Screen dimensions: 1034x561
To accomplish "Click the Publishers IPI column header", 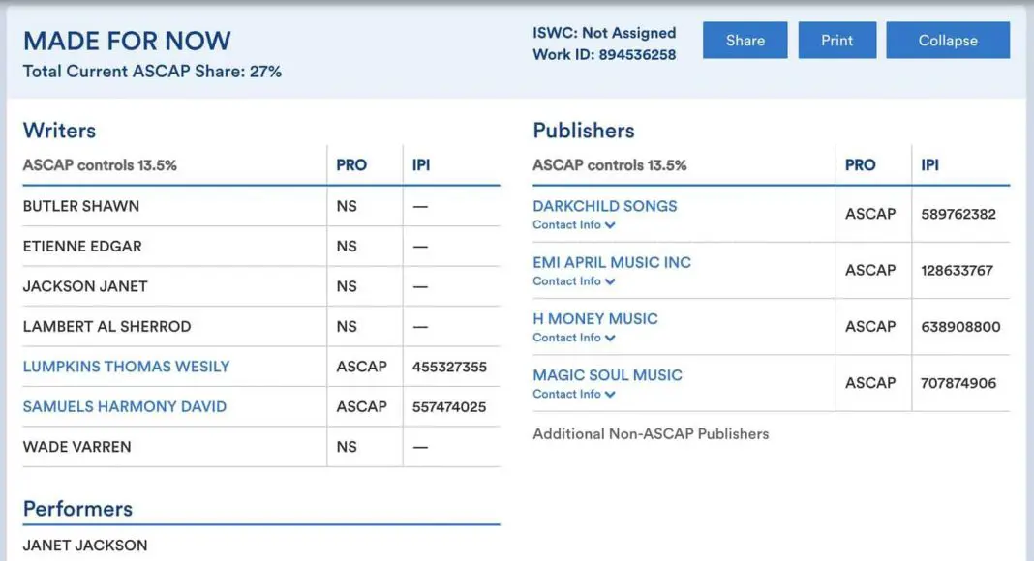I will pyautogui.click(x=929, y=165).
